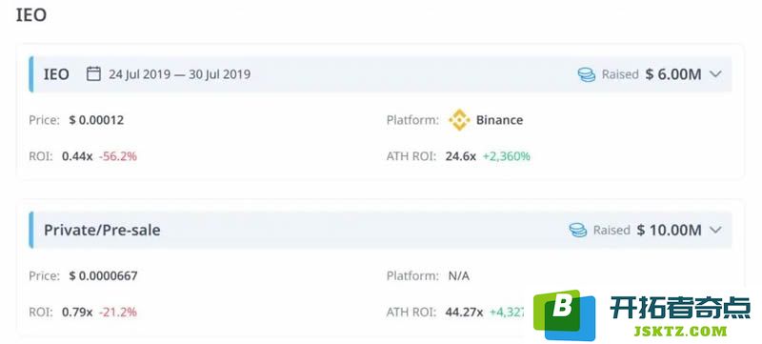Click the Binance logo icon
This screenshot has height=344, width=762.
pyautogui.click(x=459, y=120)
